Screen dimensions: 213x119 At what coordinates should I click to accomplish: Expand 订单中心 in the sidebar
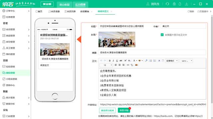point(29,11)
